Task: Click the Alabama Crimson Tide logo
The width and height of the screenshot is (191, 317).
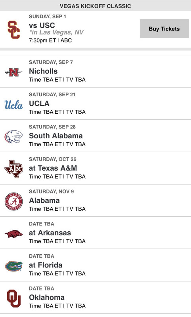Action: (14, 201)
